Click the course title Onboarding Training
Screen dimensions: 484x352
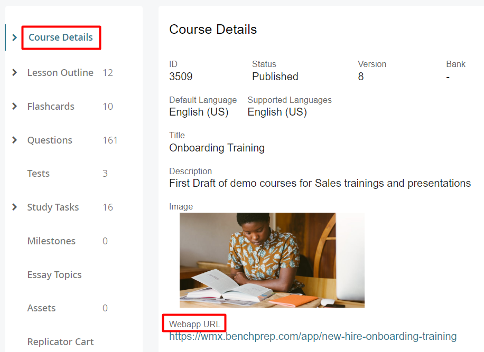coord(217,148)
